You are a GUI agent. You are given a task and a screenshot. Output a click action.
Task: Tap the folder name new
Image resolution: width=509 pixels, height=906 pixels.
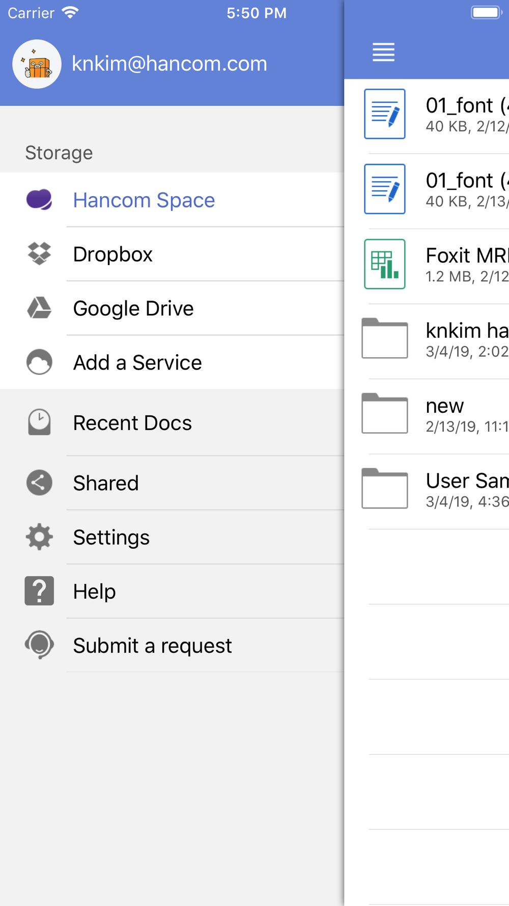445,406
